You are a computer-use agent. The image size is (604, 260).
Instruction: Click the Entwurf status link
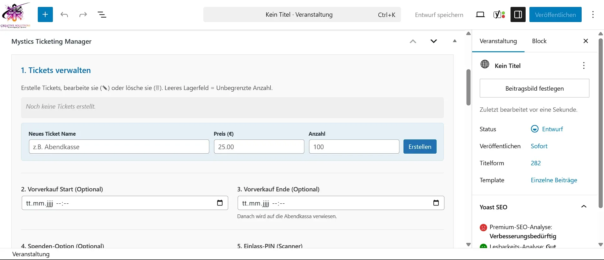coord(552,129)
